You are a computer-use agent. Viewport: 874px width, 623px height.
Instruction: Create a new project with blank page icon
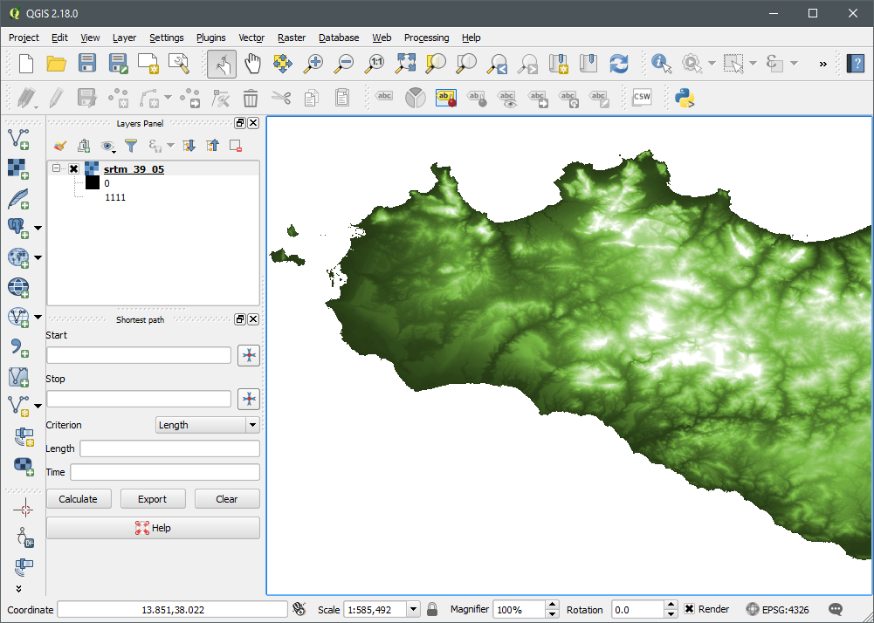[x=25, y=64]
